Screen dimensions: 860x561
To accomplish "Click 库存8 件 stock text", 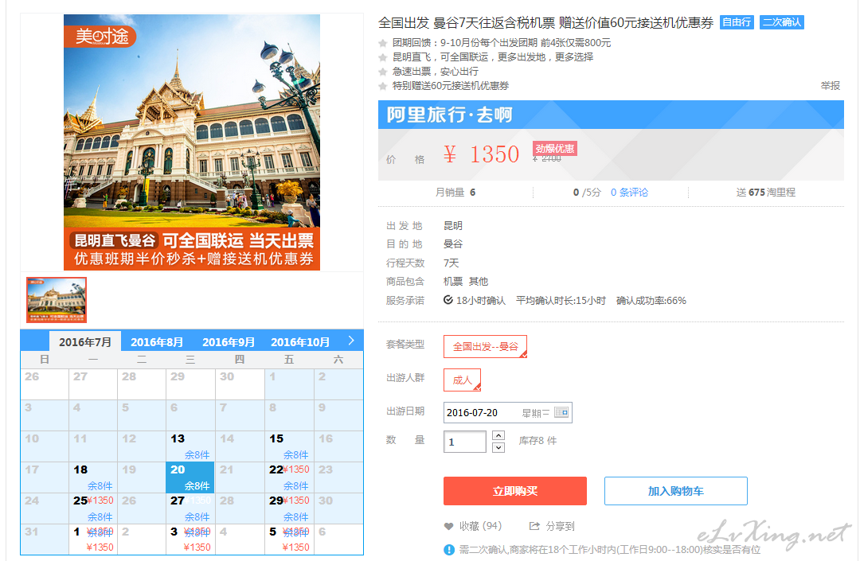I will [x=537, y=441].
